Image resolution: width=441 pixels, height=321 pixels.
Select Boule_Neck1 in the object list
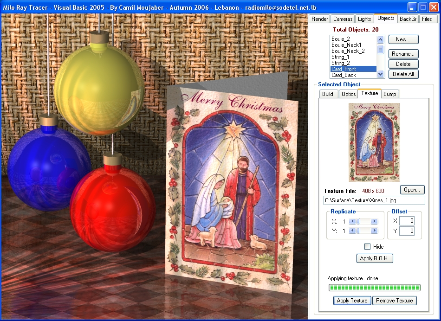[x=353, y=45]
